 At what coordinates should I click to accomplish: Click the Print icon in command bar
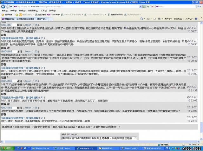(159, 19)
